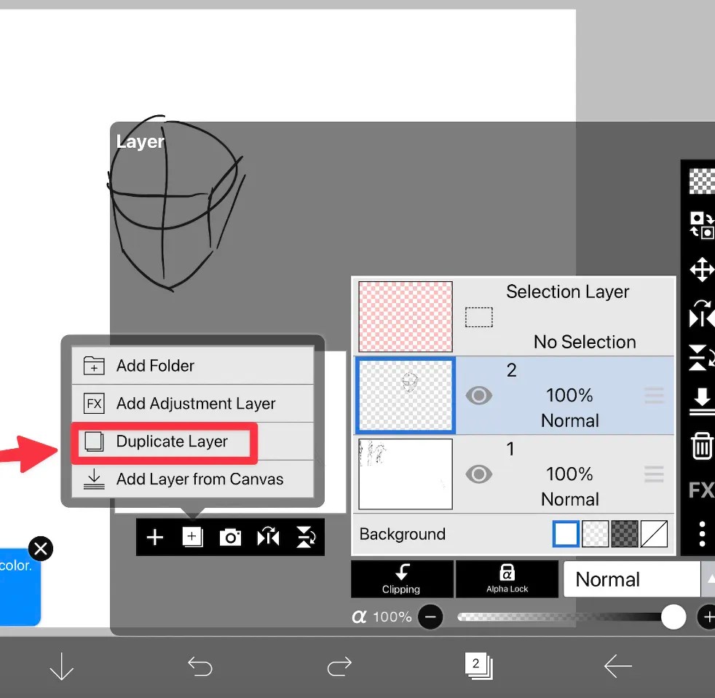715x698 pixels.
Task: Delete the layer with the trash icon
Action: tap(700, 445)
